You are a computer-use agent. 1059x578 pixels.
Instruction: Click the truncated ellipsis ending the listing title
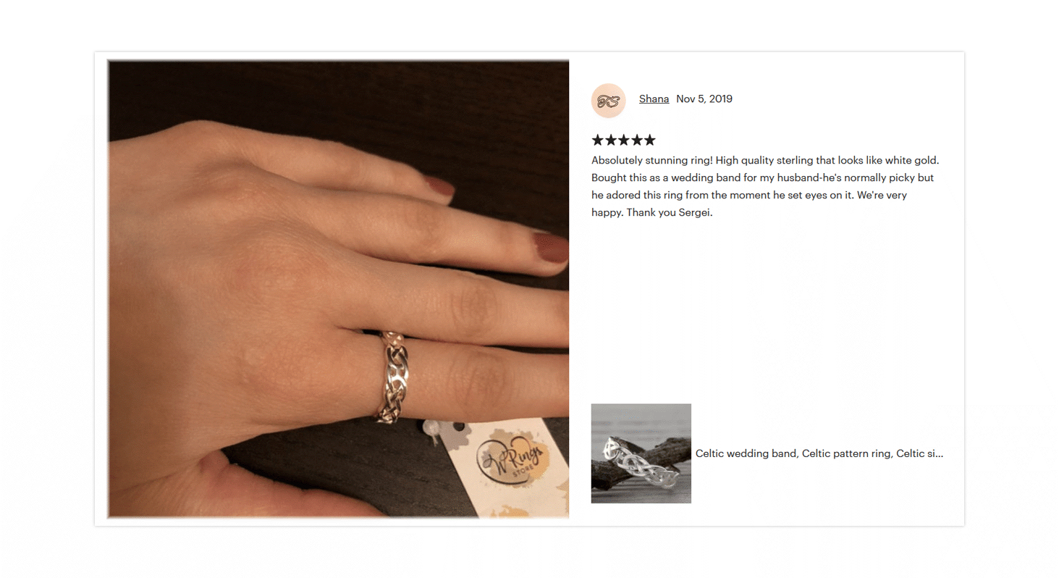pos(939,454)
